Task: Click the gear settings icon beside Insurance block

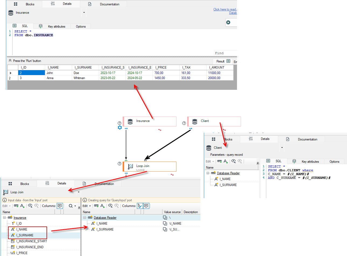Action: [120, 128]
